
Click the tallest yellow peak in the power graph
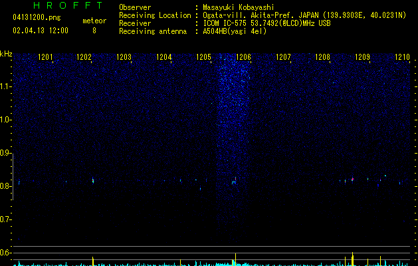click(352, 259)
